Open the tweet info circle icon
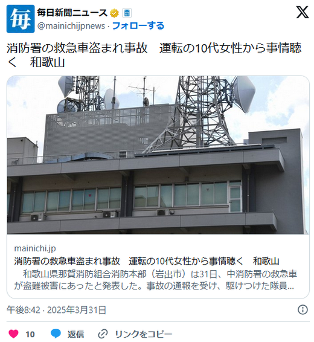 (303, 310)
